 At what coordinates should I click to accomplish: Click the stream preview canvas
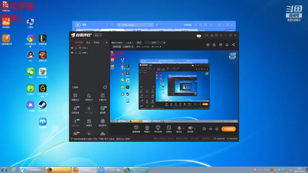click(174, 86)
